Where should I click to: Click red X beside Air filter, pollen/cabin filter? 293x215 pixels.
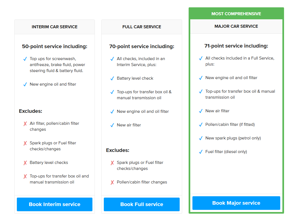(x=25, y=124)
